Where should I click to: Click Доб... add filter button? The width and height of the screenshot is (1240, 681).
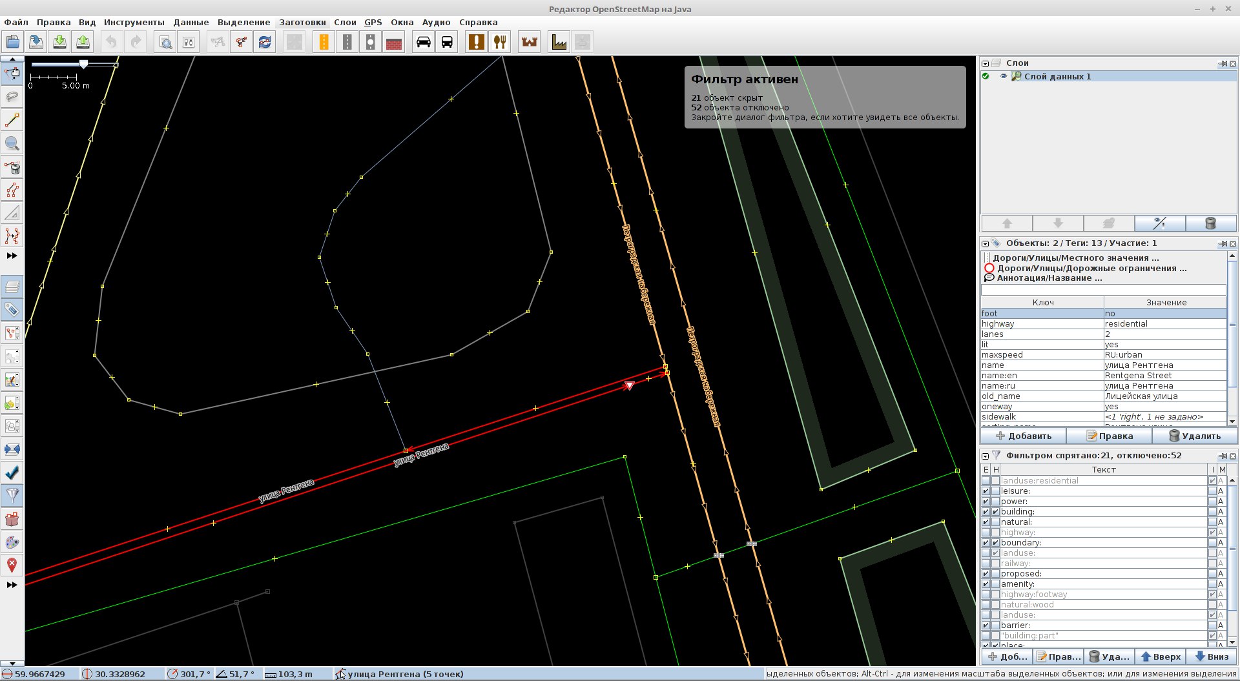(1007, 656)
